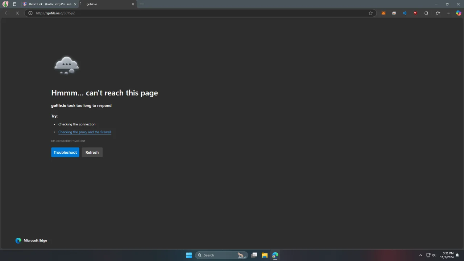The height and width of the screenshot is (261, 464).
Task: Click the taskbar Search box
Action: pyautogui.click(x=221, y=255)
